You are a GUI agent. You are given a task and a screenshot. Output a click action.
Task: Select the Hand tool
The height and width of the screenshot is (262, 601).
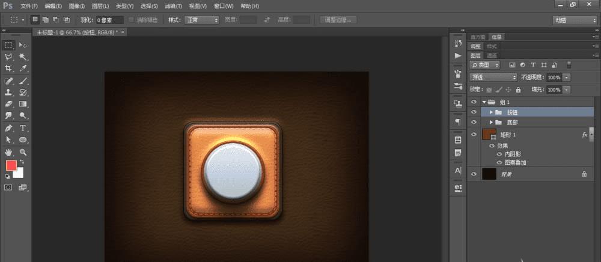coord(8,151)
